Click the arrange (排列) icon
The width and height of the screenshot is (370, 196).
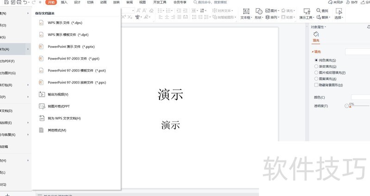[268, 17]
